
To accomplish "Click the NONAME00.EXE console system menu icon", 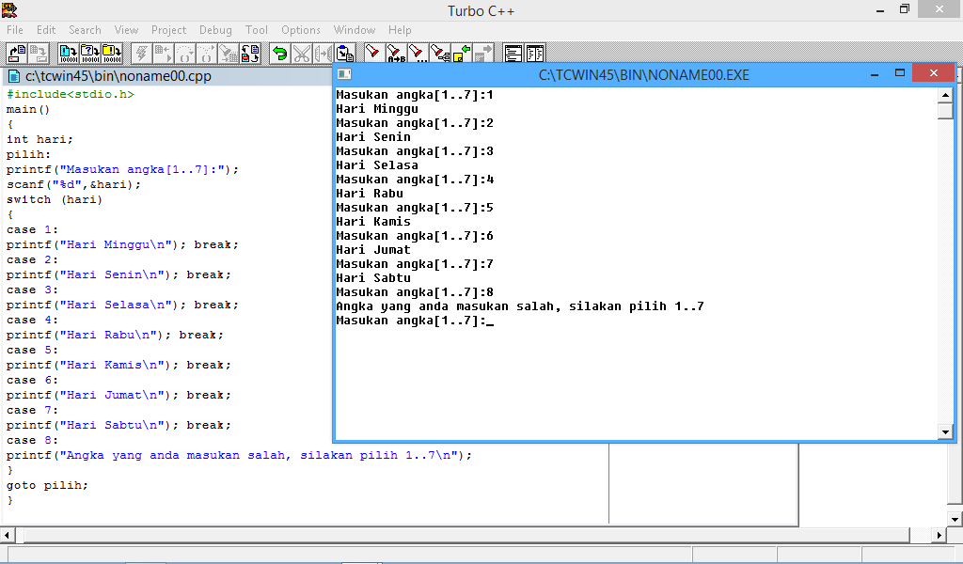I will pos(344,74).
